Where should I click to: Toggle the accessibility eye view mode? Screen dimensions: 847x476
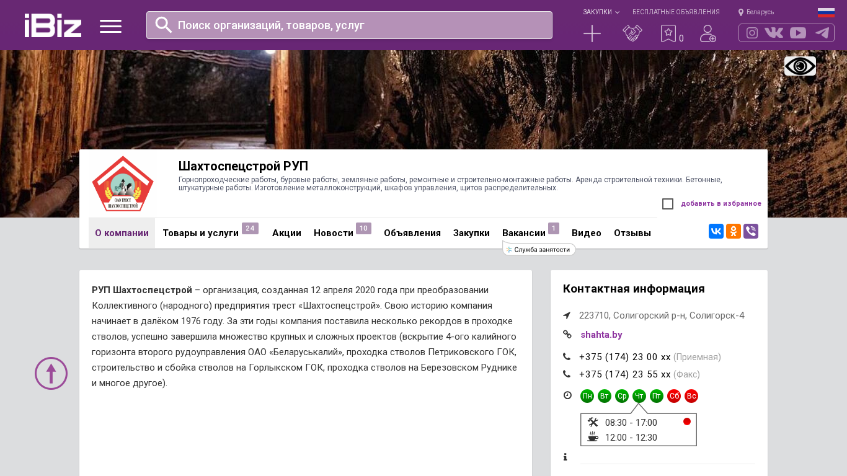point(800,66)
